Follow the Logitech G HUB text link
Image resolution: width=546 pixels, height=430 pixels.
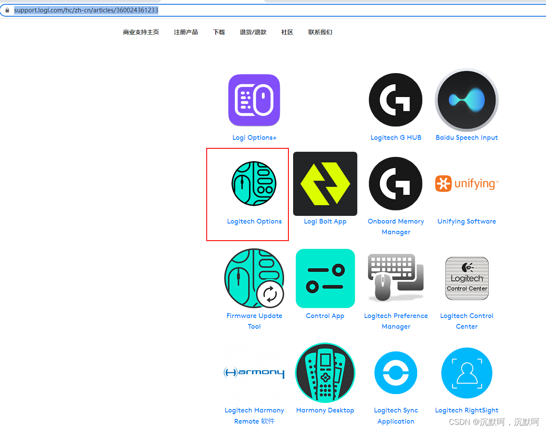[x=396, y=138]
